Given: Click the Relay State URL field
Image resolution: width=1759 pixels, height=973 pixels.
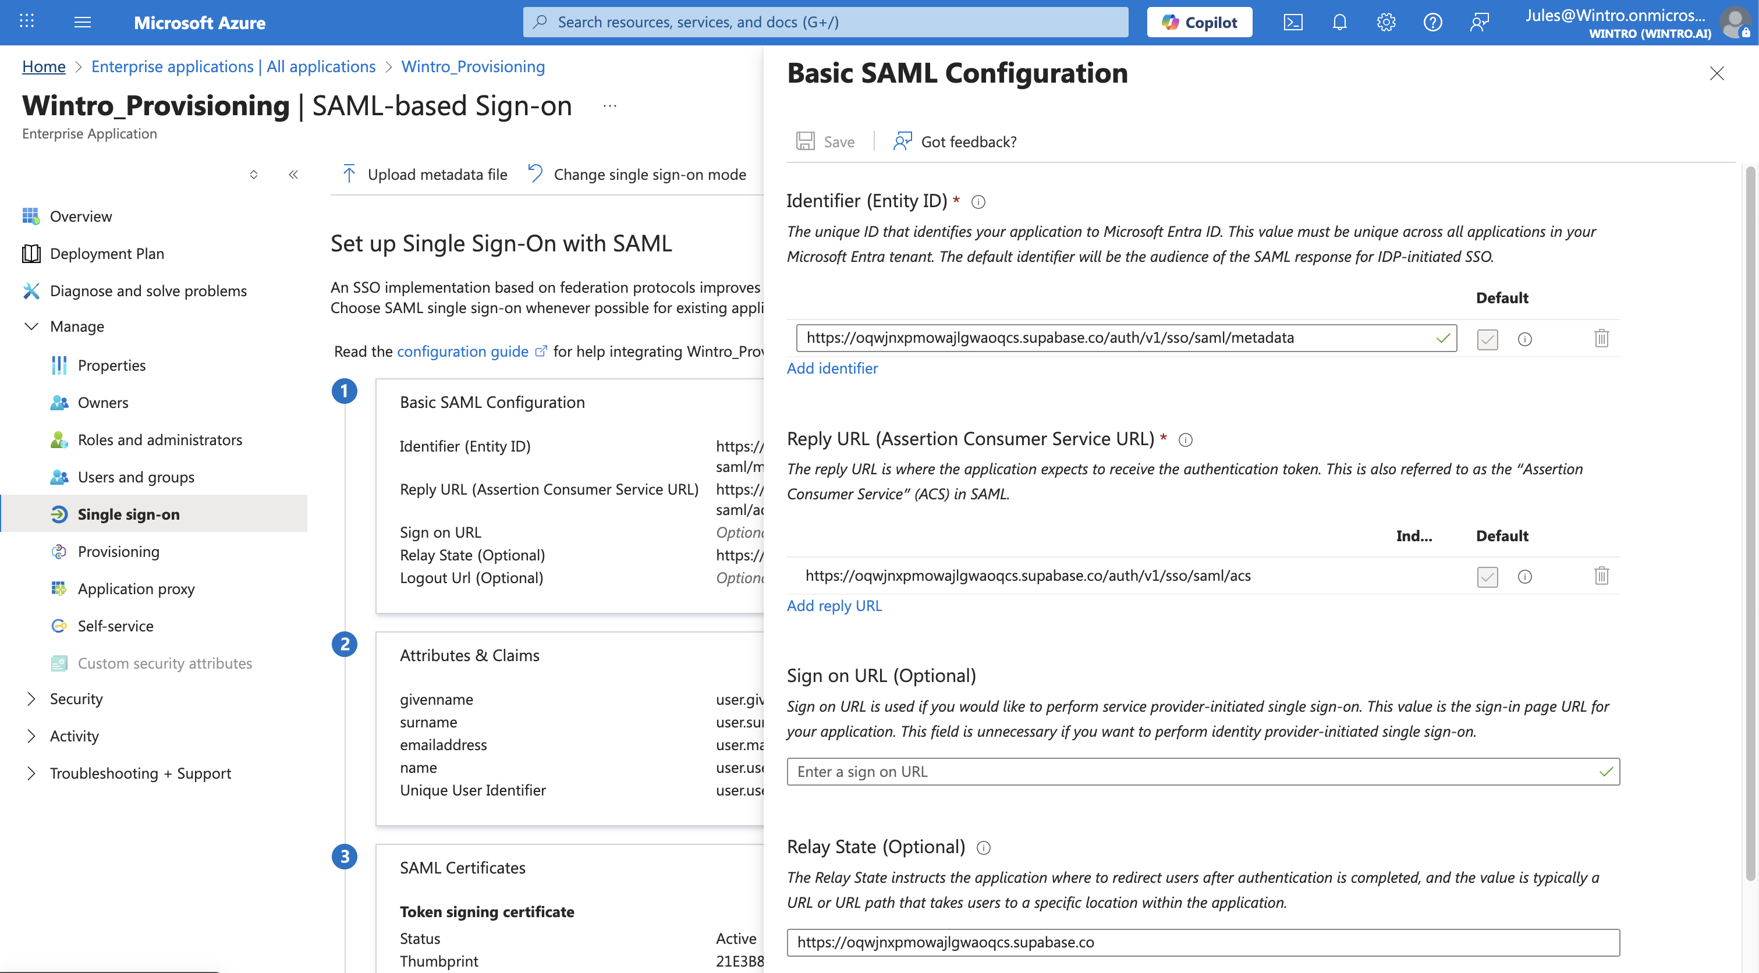Looking at the screenshot, I should (x=1203, y=942).
